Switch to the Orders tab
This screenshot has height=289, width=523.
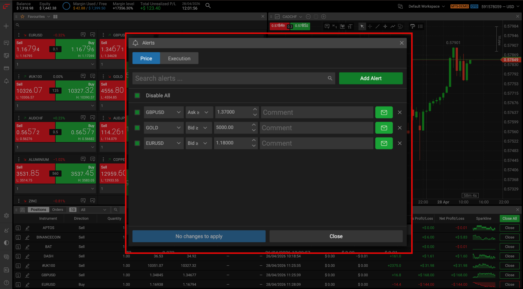pos(57,210)
